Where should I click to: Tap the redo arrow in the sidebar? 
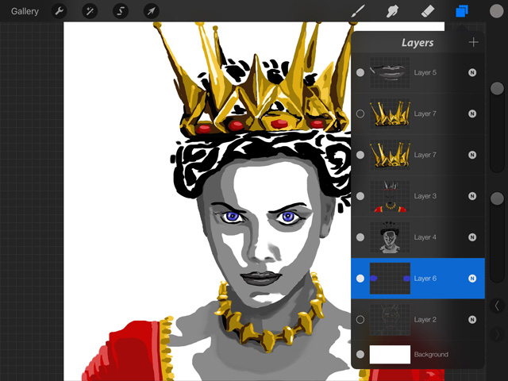pos(497,335)
